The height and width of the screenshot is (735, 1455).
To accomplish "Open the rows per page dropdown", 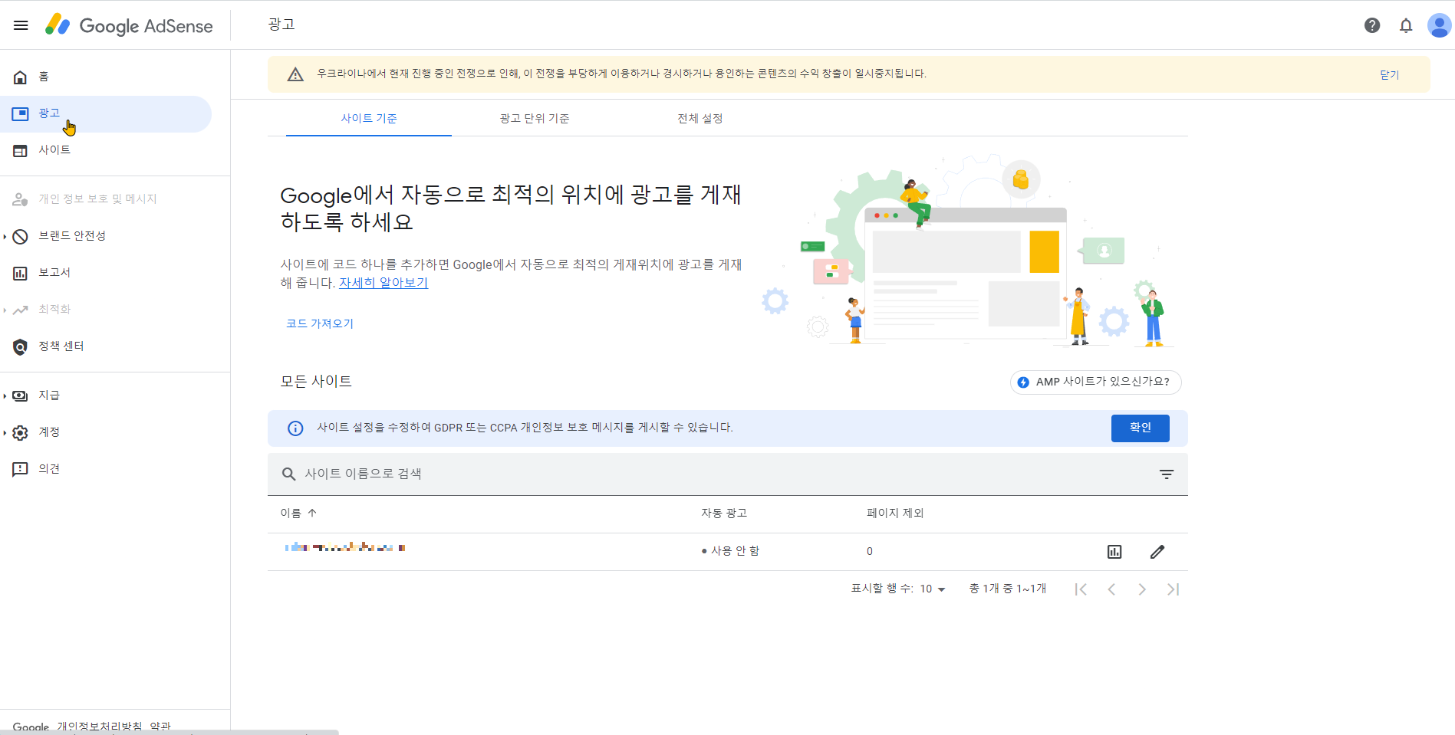I will click(x=933, y=589).
